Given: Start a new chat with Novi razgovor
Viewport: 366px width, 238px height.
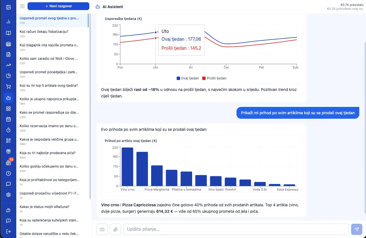Looking at the screenshot, I should point(58,6).
